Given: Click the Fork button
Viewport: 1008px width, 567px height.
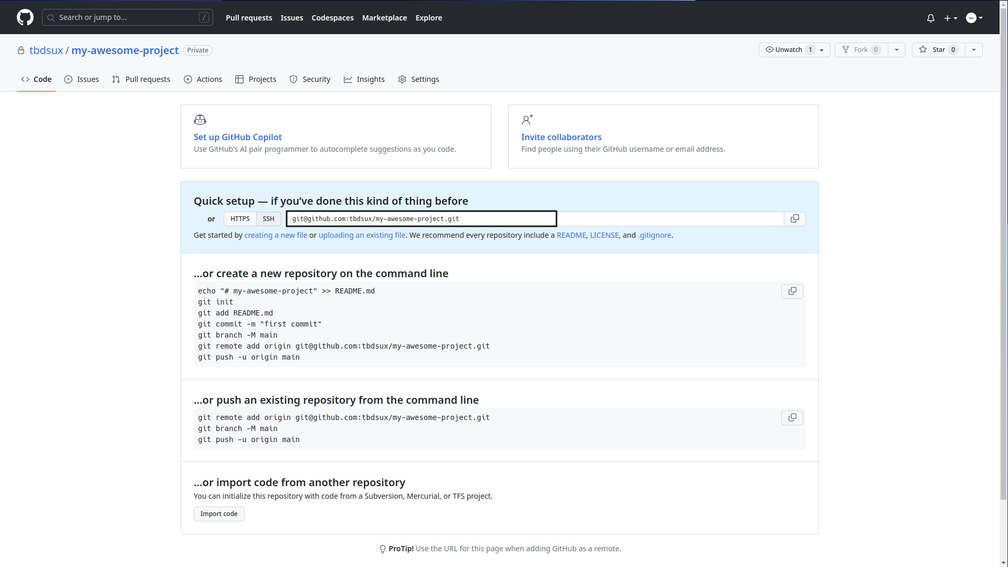Looking at the screenshot, I should coord(862,50).
